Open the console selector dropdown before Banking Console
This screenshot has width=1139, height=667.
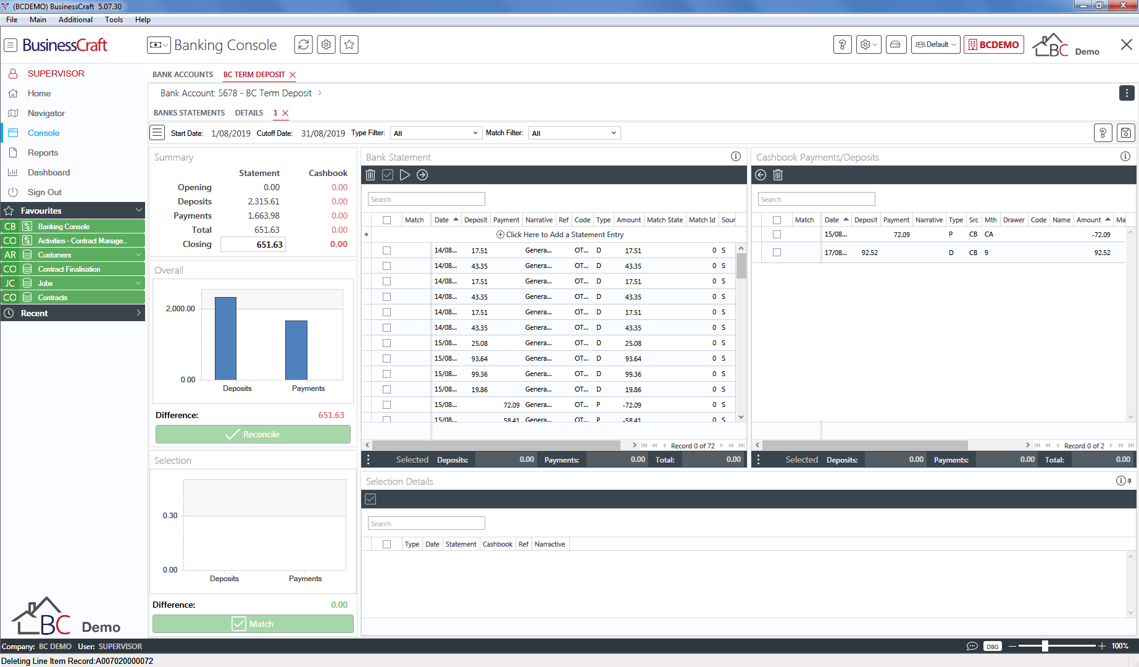point(159,44)
